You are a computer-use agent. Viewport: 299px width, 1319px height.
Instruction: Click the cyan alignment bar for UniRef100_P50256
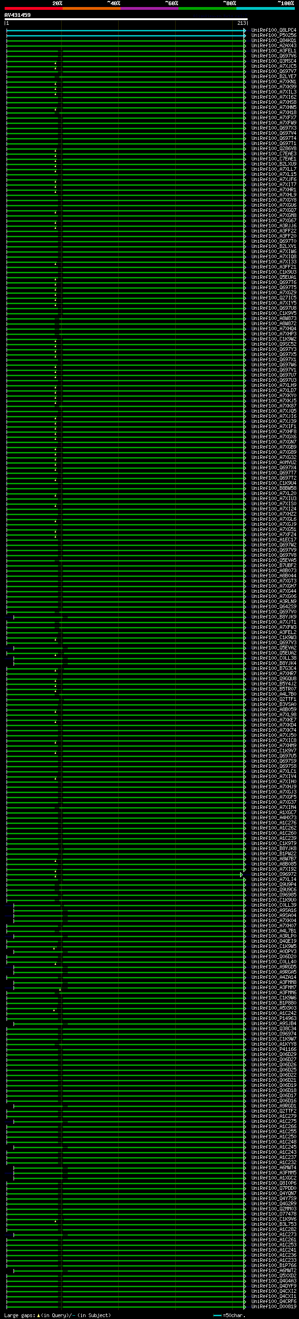(125, 36)
